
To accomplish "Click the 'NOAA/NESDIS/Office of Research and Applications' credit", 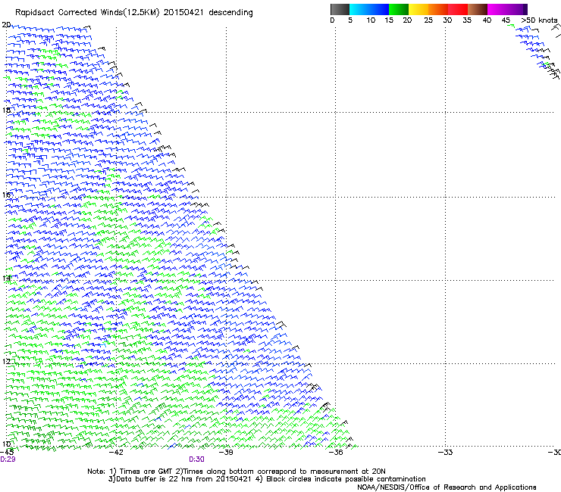I will (447, 487).
